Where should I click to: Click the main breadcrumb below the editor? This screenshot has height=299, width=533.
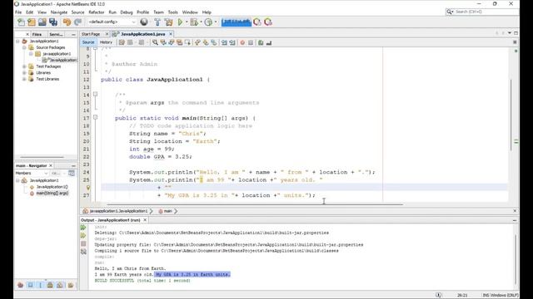(168, 211)
